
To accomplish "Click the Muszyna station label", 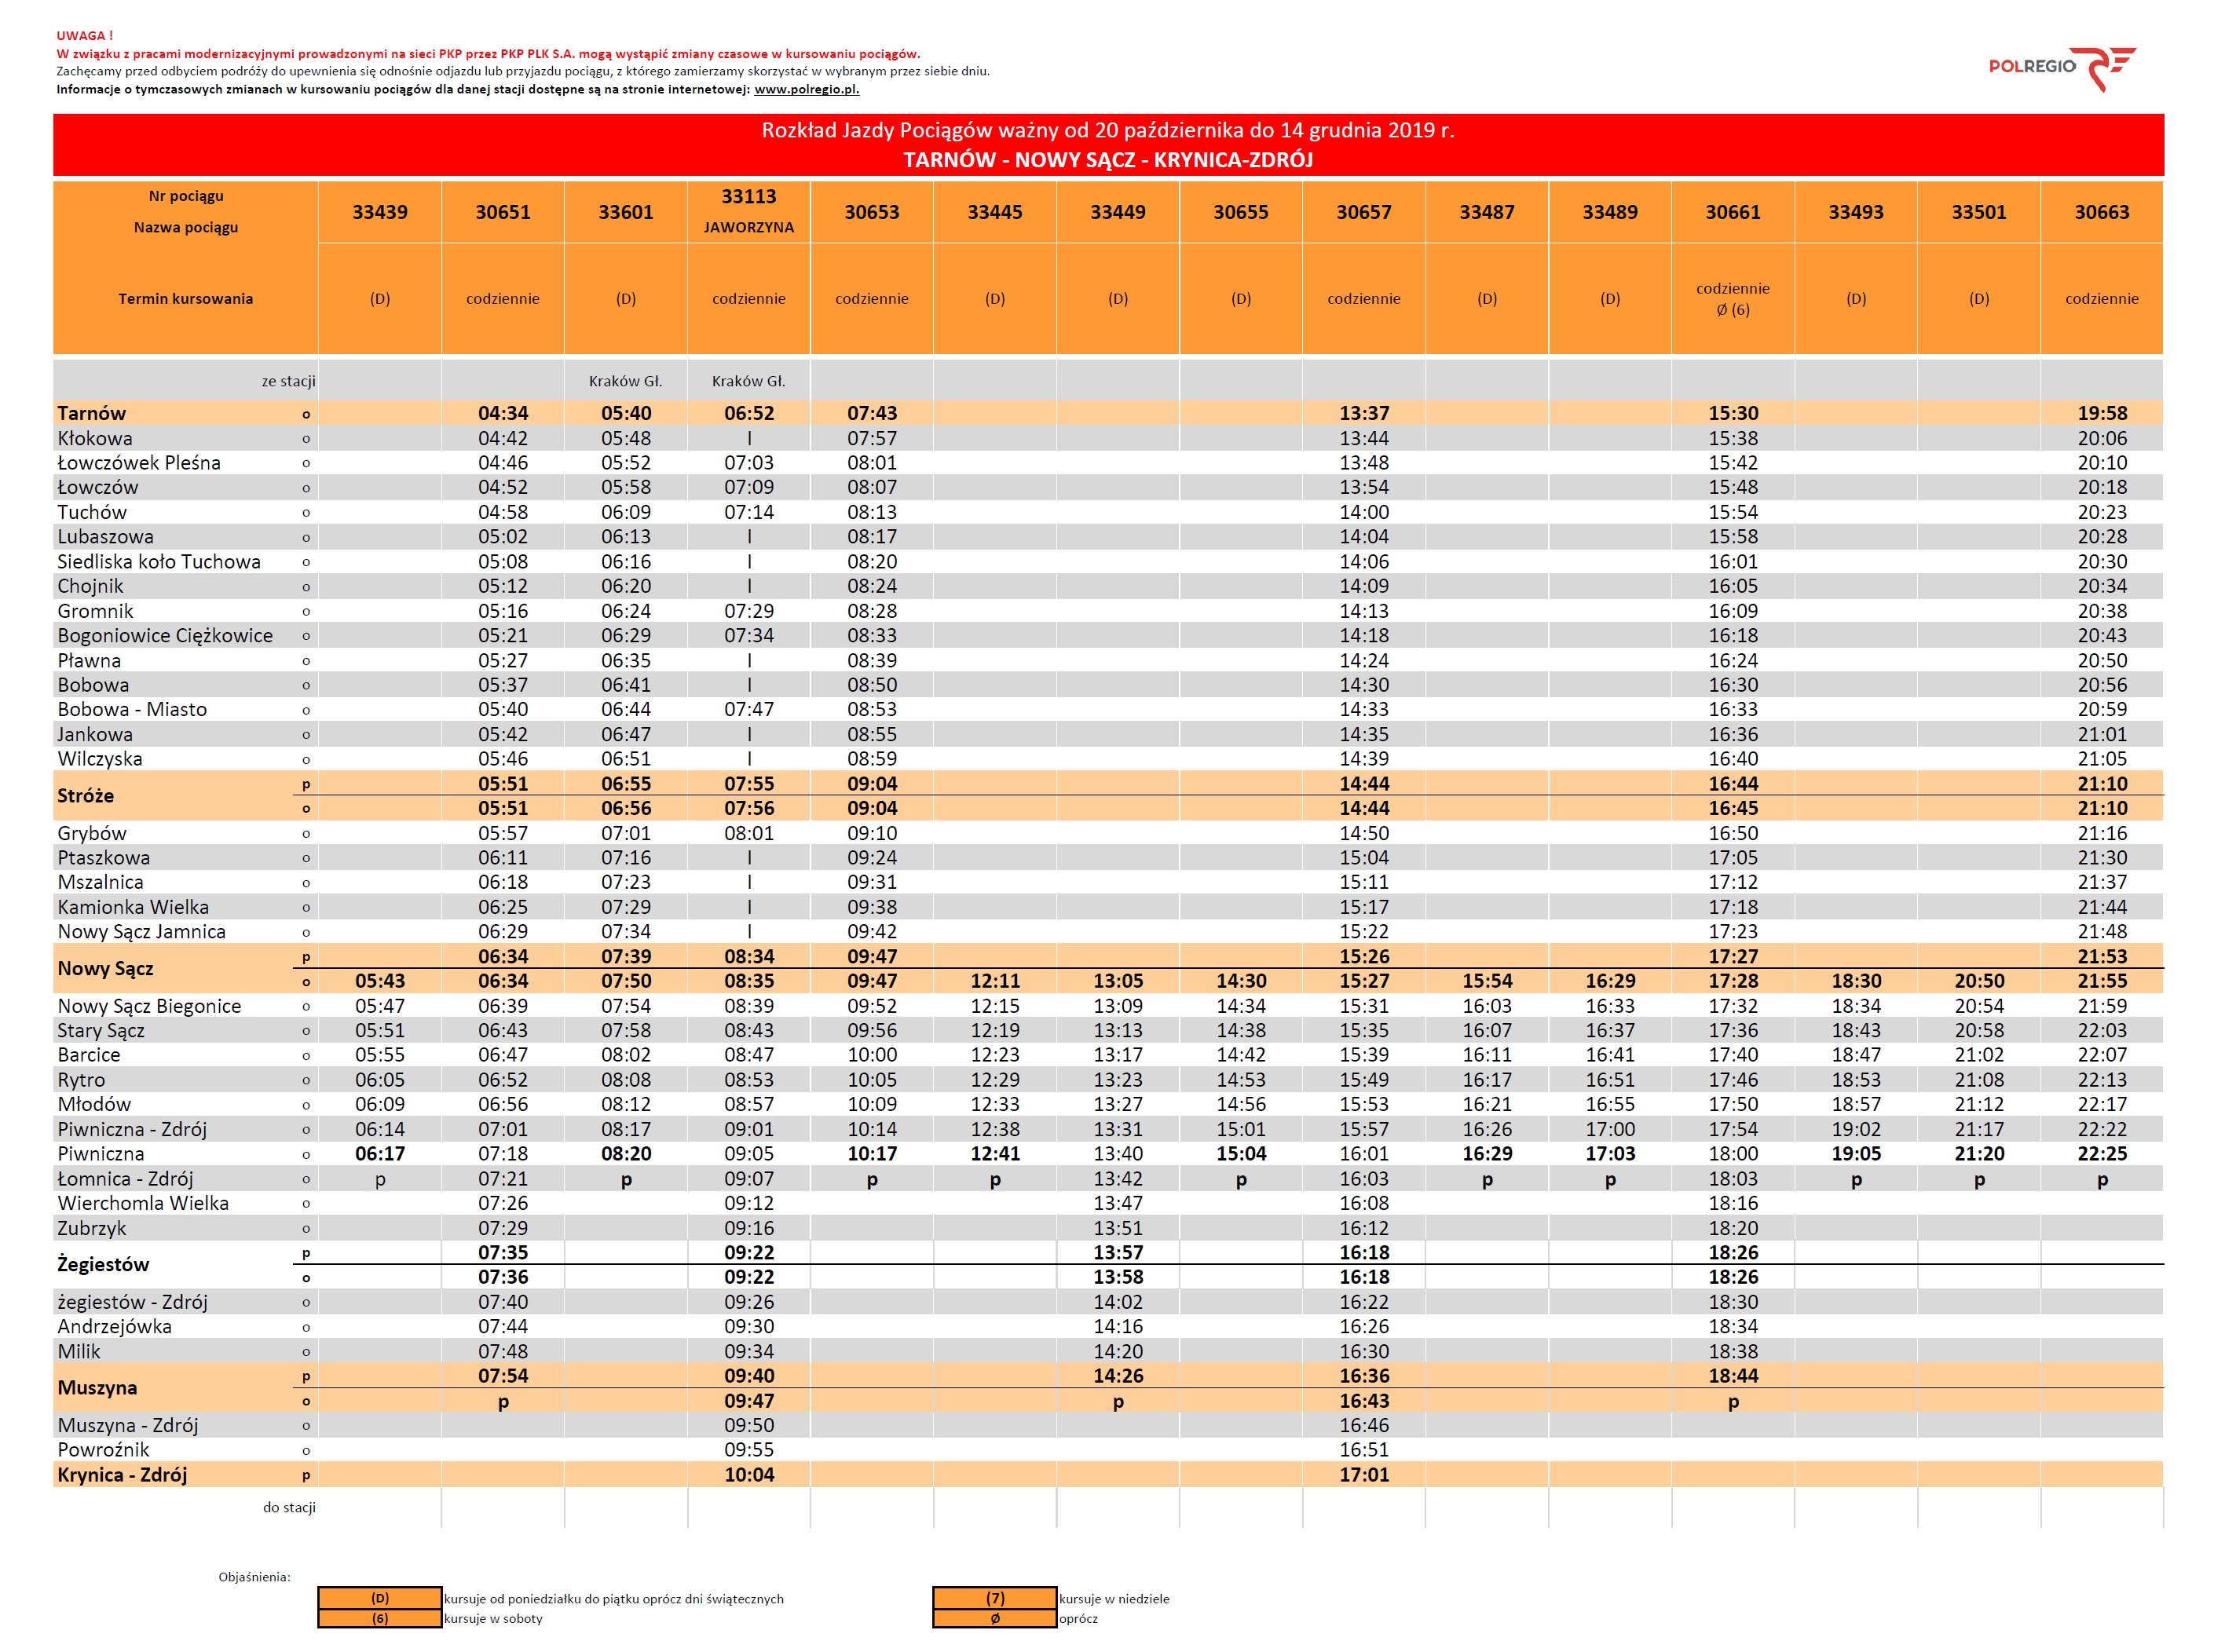I will click(97, 1387).
